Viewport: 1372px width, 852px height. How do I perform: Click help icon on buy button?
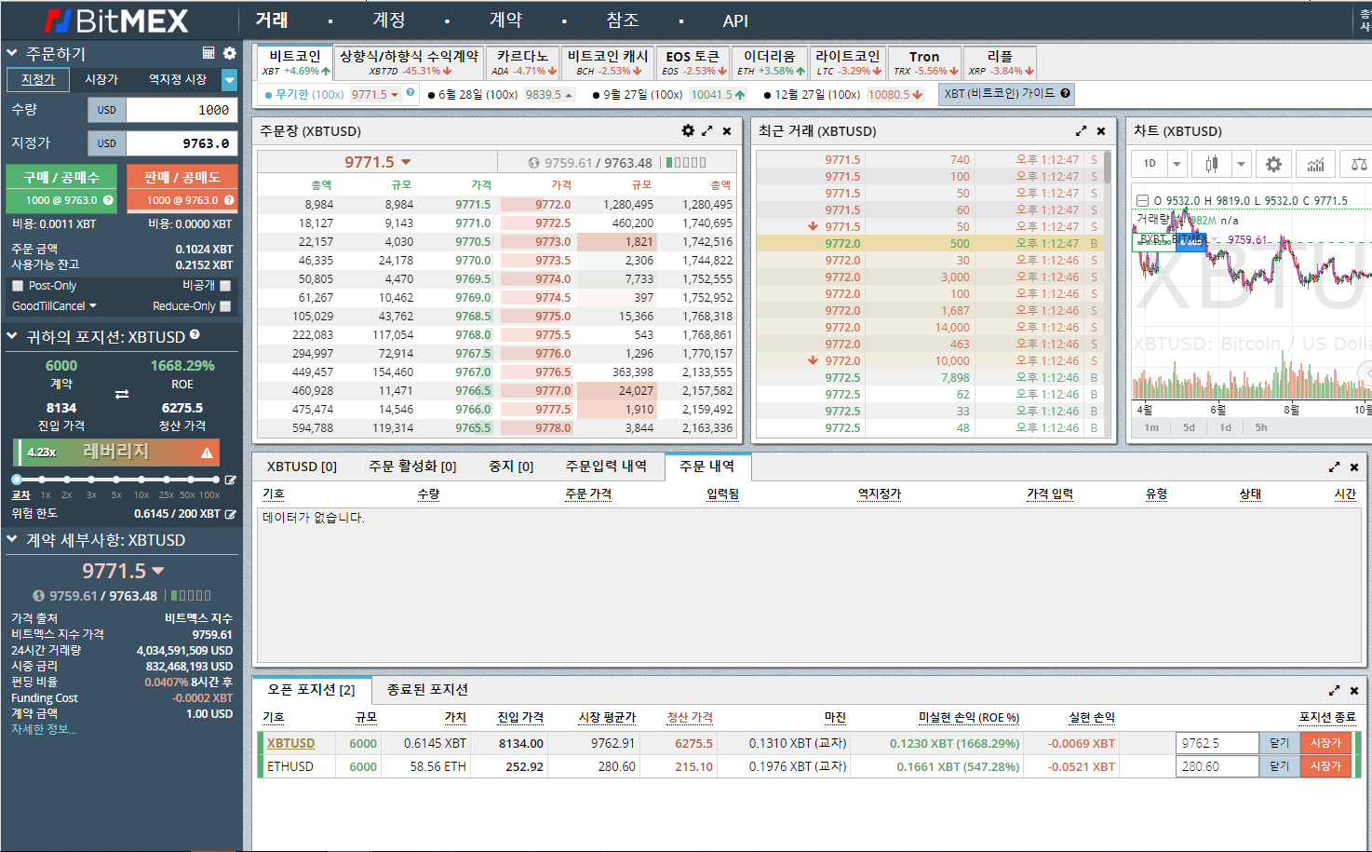(x=108, y=200)
